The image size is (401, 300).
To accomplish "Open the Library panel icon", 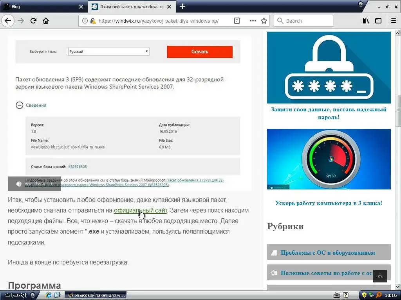I will [x=366, y=21].
